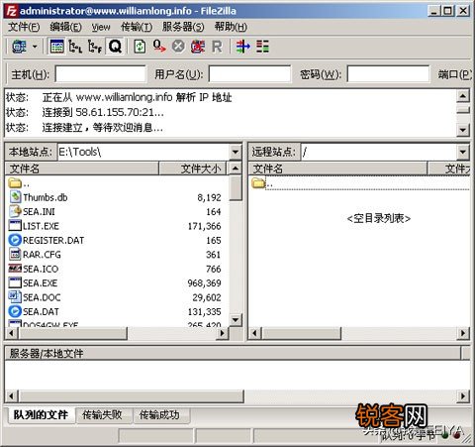
Task: Focus the 主机(H) host input field
Action: (101, 73)
